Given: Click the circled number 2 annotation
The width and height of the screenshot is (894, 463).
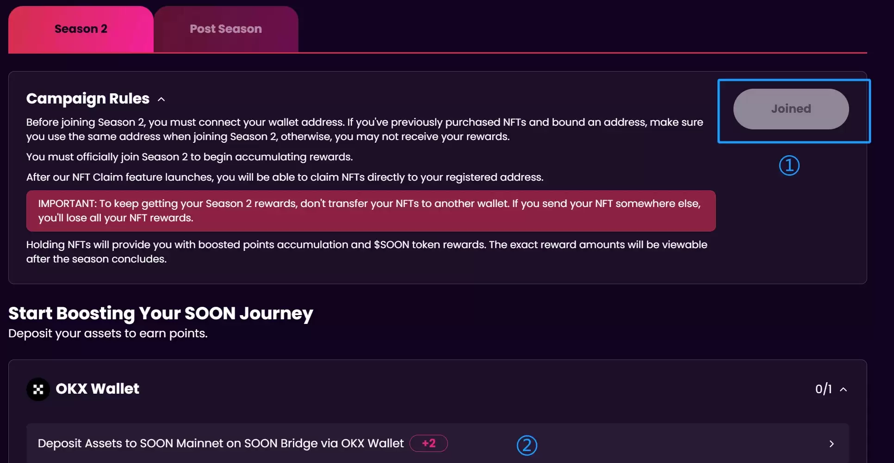Looking at the screenshot, I should (x=527, y=445).
